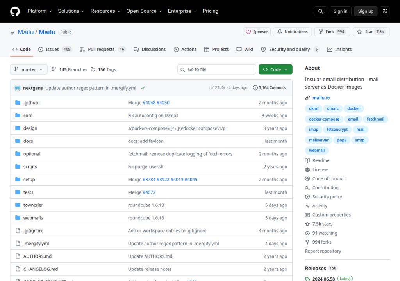The width and height of the screenshot is (400, 281).
Task: Expand the Enterprise navigation menu
Action: [x=182, y=11]
